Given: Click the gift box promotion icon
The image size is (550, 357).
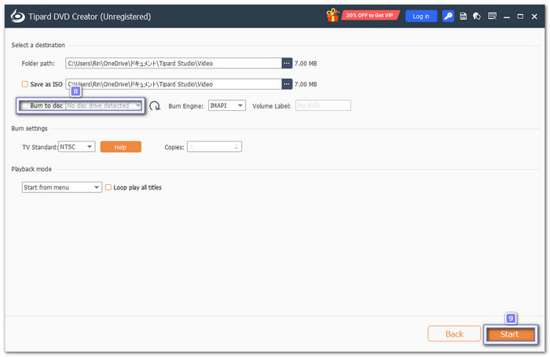Looking at the screenshot, I should (332, 16).
